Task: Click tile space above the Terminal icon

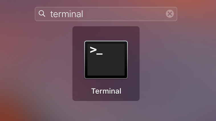Action: point(106,33)
